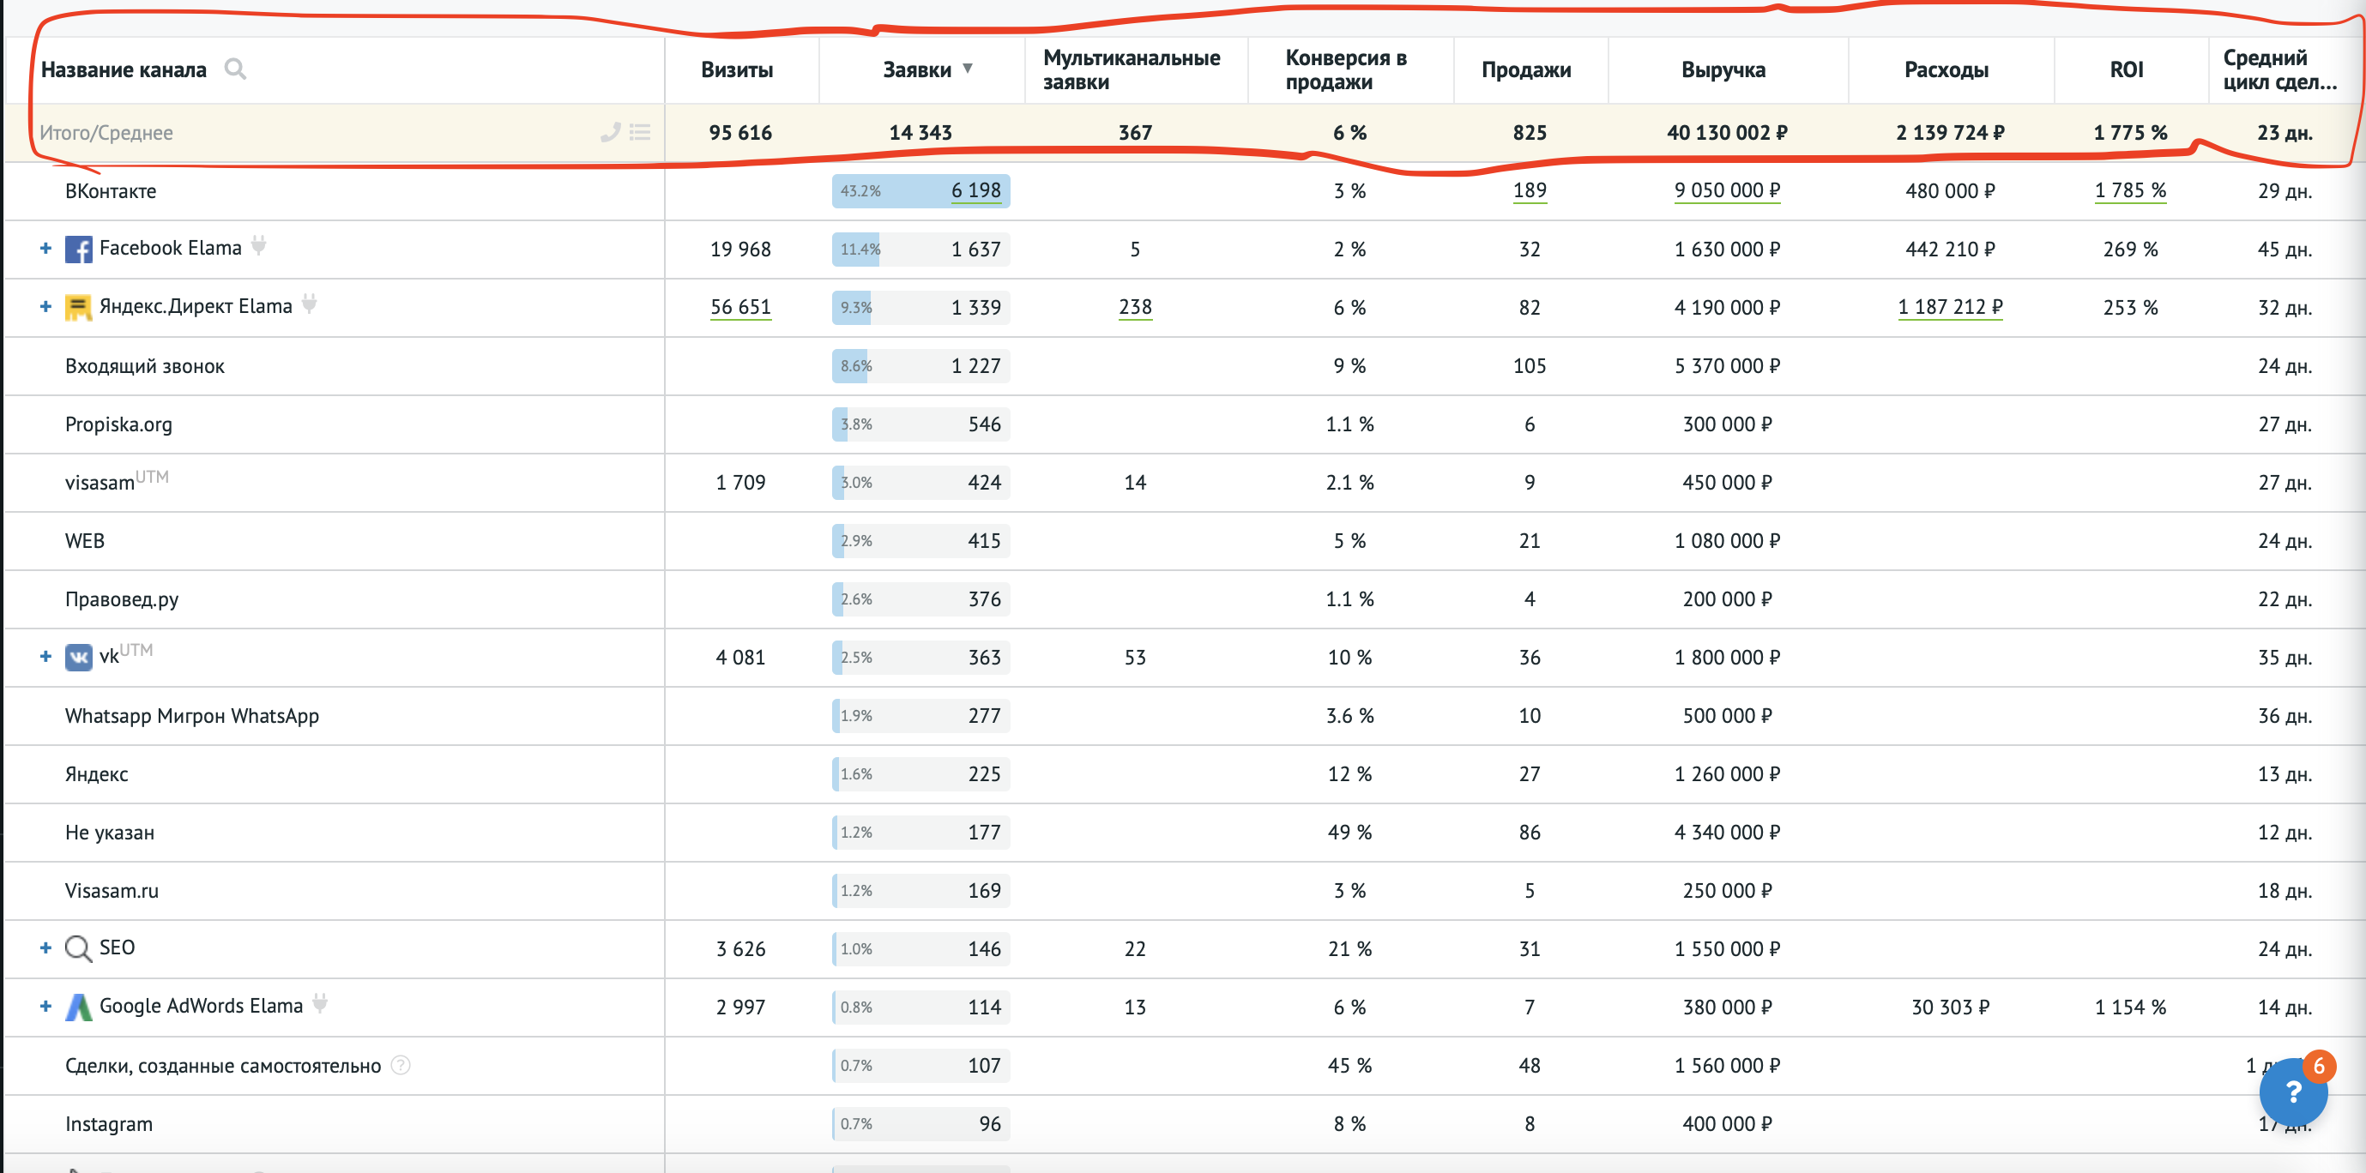
Task: Click Яндекс deal cycle 13 дн.
Action: 2285,773
